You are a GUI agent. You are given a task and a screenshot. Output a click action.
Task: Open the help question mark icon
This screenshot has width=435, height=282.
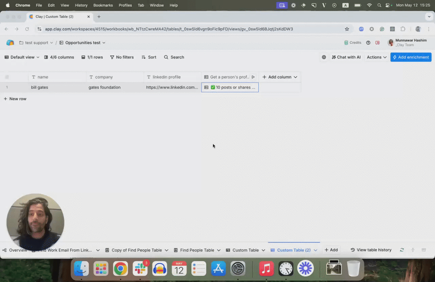(x=368, y=42)
